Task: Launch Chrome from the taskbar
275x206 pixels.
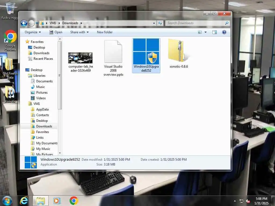Action: coord(74,201)
